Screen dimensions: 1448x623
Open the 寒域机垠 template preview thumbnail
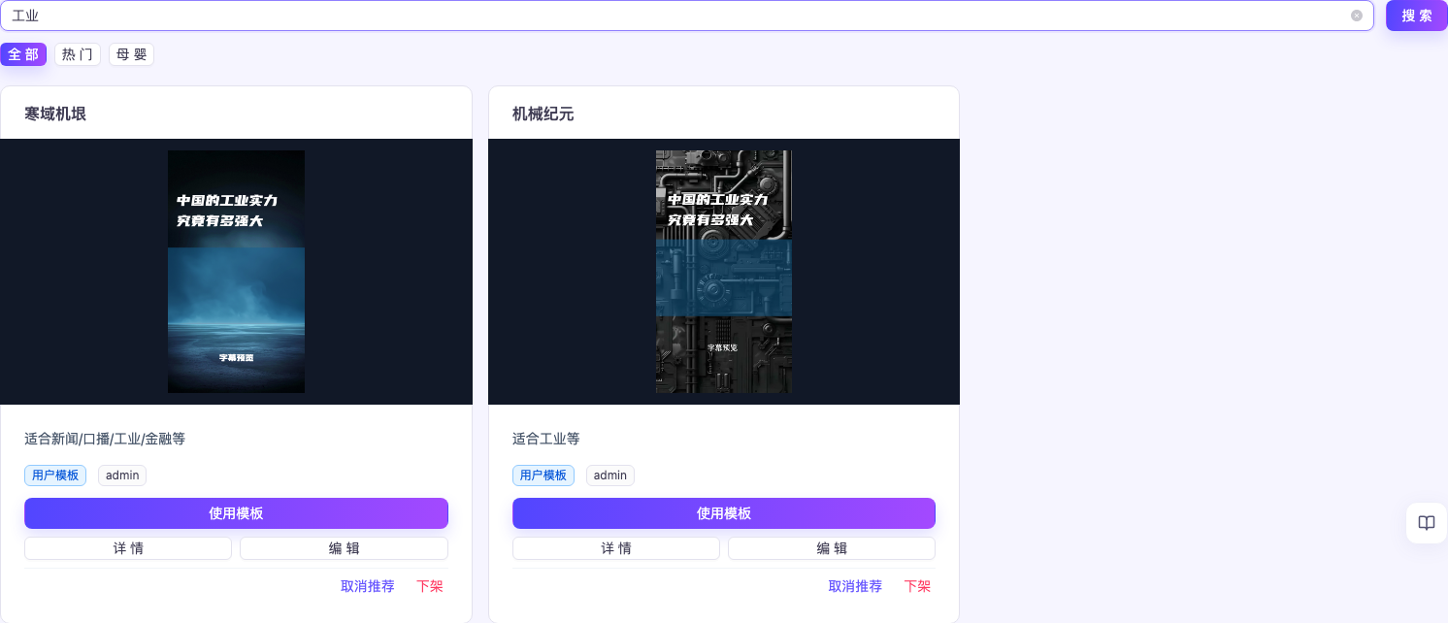[x=236, y=272]
